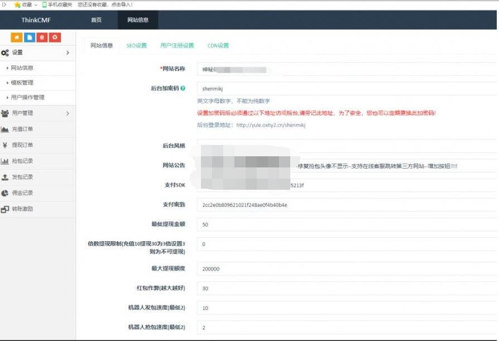This screenshot has width=499, height=341.
Task: Click the 手机收藏夹 bookmarks label
Action: pyautogui.click(x=60, y=4)
